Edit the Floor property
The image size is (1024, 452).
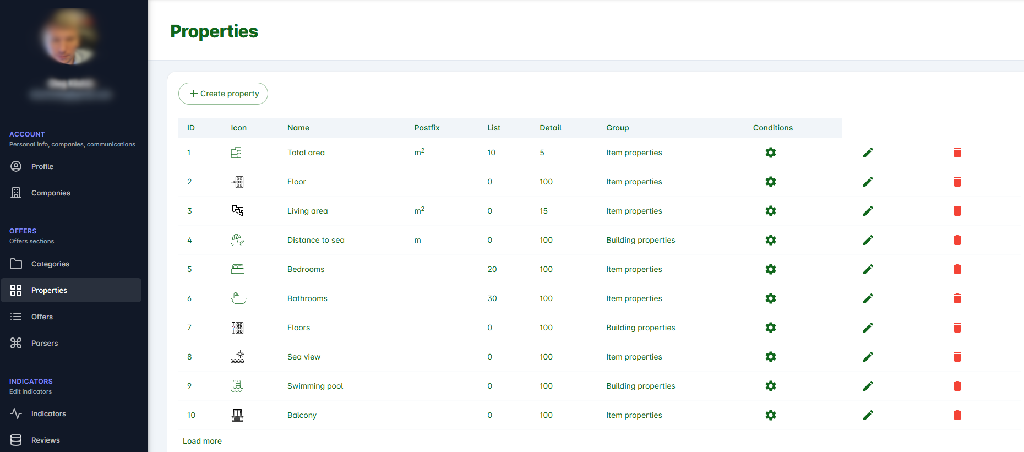(x=868, y=182)
